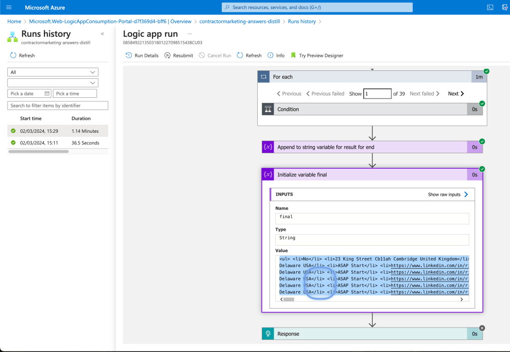Screen dimensions: 510x352
Task: Click the right scroll arrow in the Value box
Action: click(x=462, y=300)
